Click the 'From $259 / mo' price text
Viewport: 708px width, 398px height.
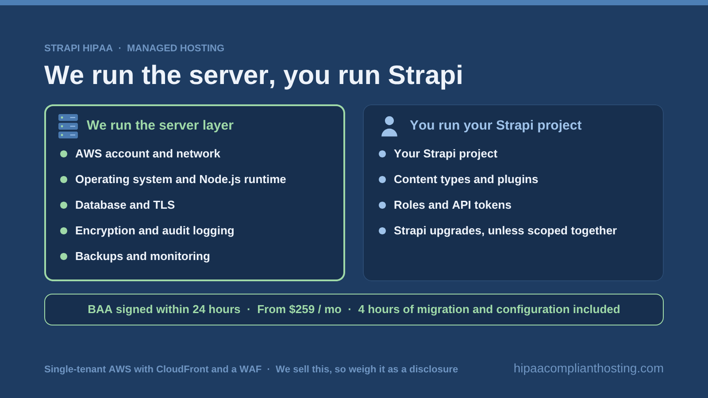point(300,309)
